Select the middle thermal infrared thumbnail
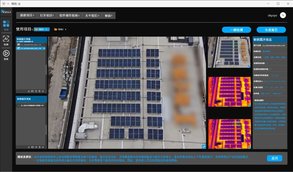 coord(229,92)
